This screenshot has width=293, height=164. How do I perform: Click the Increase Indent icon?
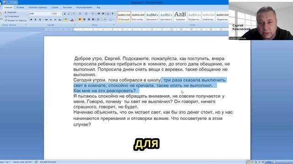103,14
